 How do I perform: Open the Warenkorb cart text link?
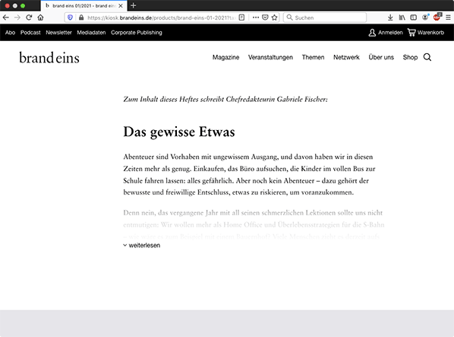coord(430,33)
